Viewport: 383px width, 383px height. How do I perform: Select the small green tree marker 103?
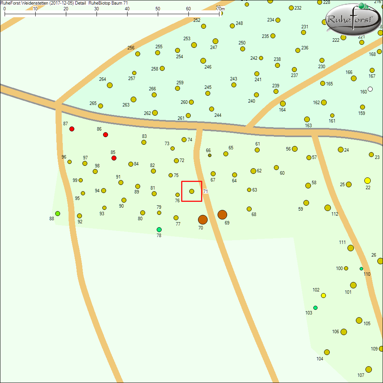(315, 308)
